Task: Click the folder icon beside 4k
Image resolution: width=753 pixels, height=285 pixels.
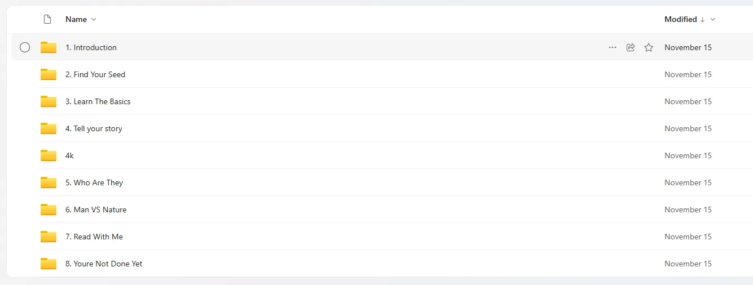Action: 49,155
